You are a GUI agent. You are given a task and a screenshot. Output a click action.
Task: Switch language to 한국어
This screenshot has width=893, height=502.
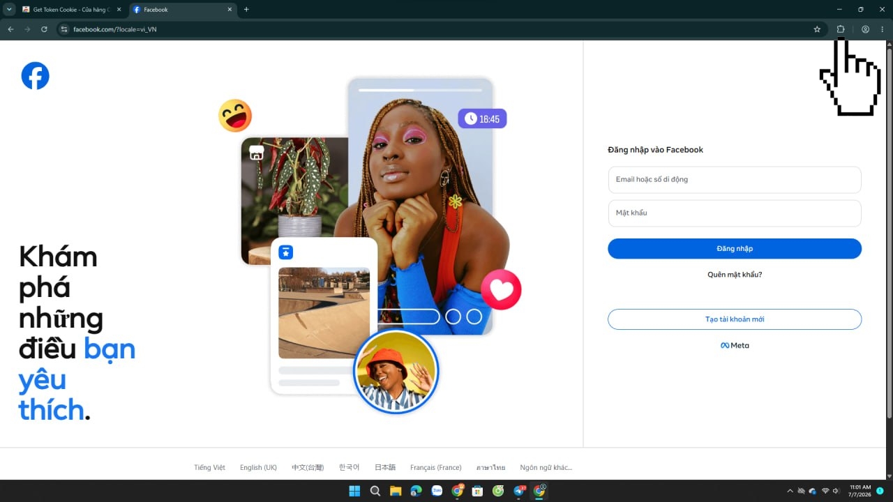click(x=349, y=468)
